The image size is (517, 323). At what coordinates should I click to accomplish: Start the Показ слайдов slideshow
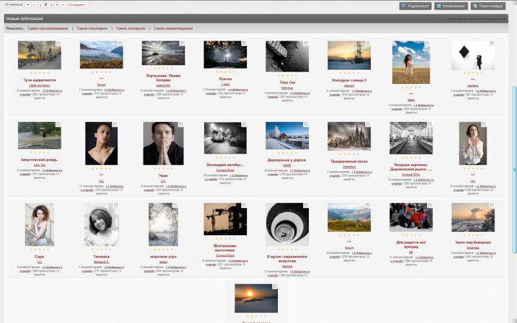click(x=488, y=6)
